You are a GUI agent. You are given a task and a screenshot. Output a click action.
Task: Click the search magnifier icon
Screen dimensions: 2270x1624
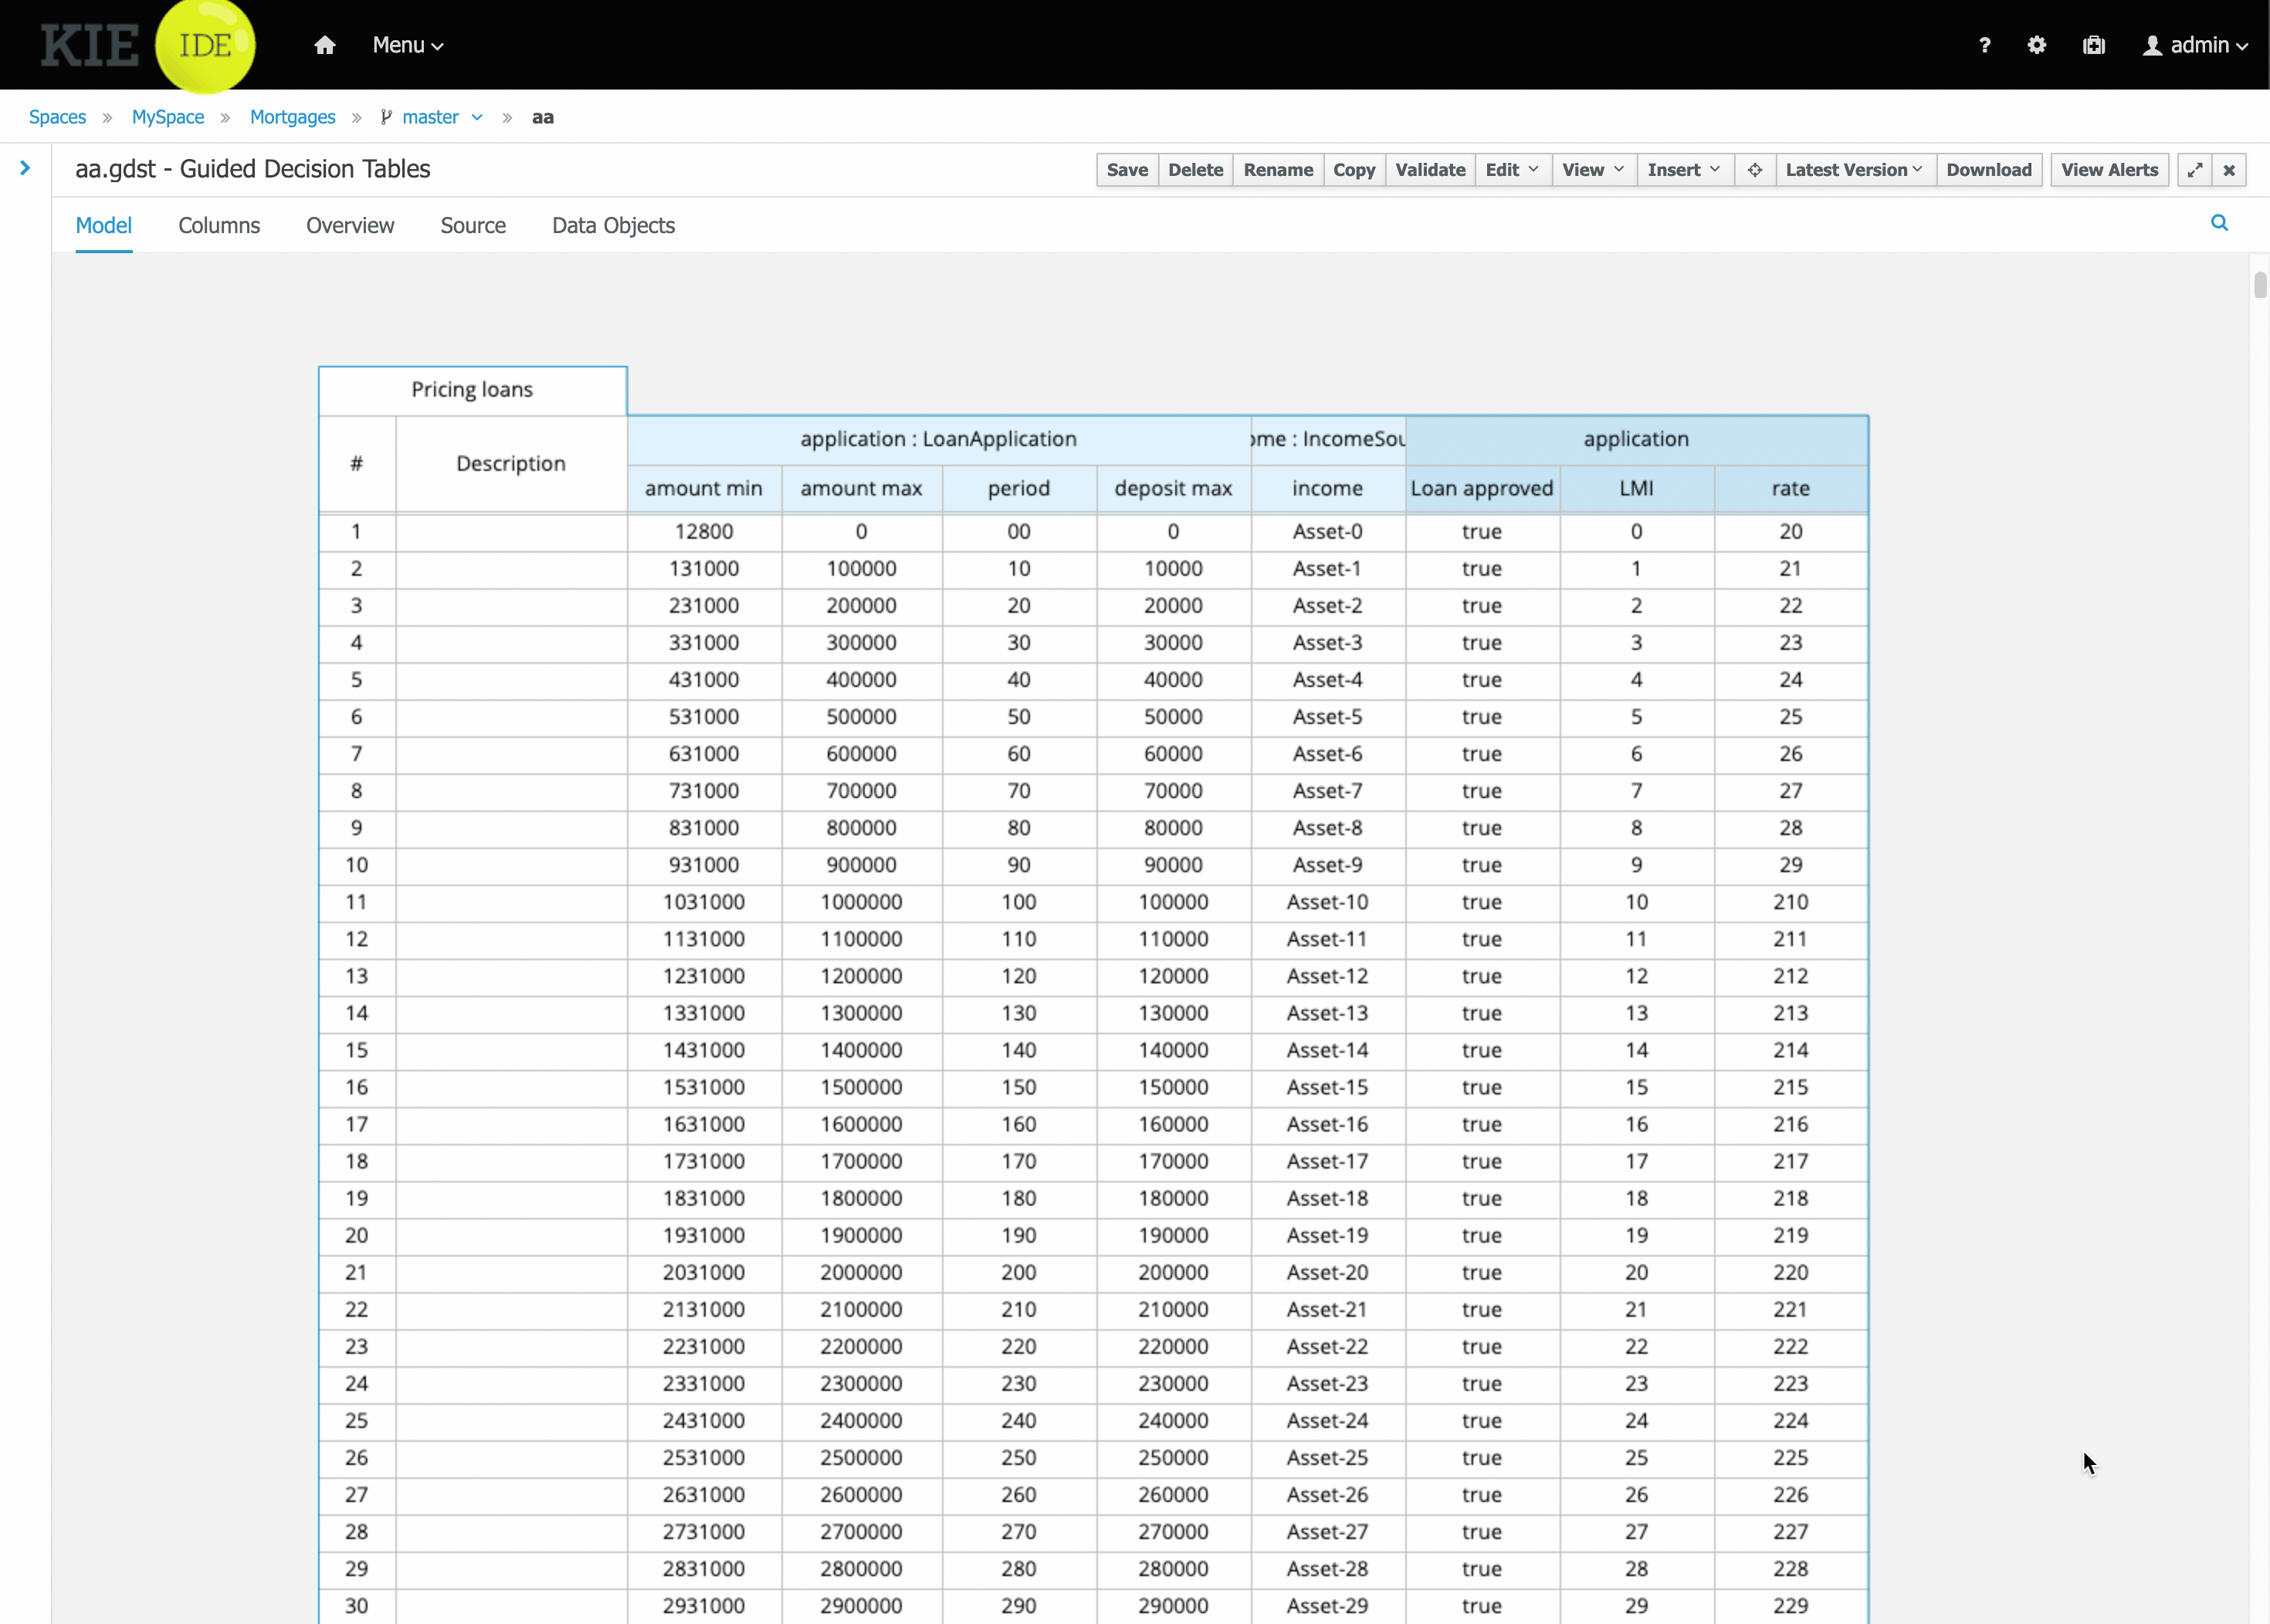(x=2218, y=223)
